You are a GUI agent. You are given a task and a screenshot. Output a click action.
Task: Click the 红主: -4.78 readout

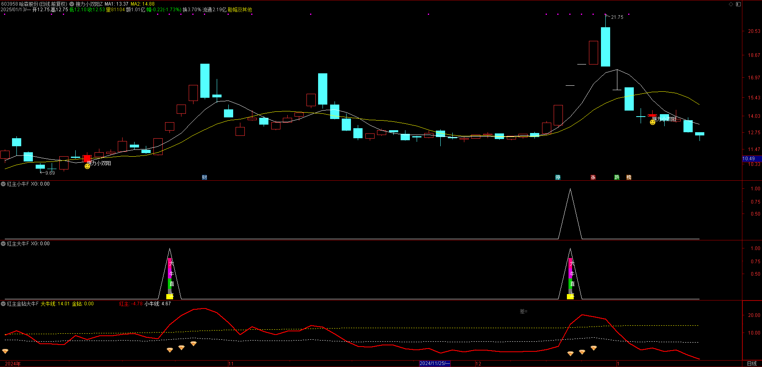(x=131, y=304)
